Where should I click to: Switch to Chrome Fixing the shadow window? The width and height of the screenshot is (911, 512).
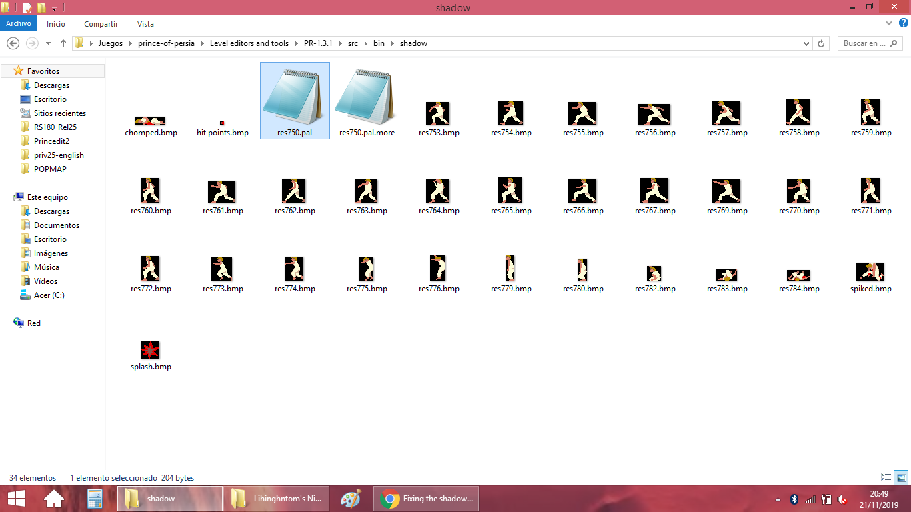point(427,499)
